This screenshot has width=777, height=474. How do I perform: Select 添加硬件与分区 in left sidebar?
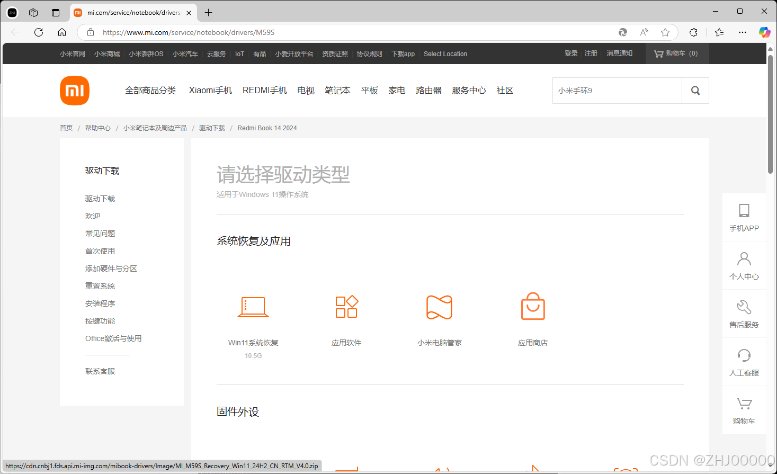pos(111,269)
